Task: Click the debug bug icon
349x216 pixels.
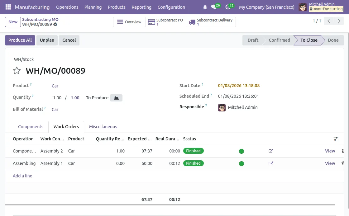Action: click(x=205, y=7)
